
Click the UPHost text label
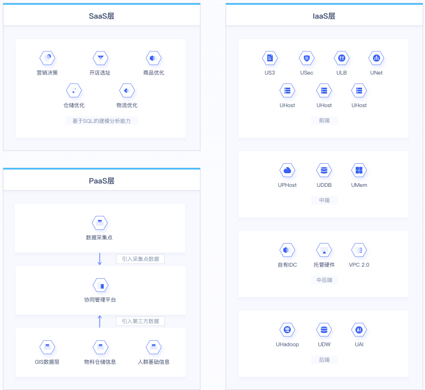point(287,185)
